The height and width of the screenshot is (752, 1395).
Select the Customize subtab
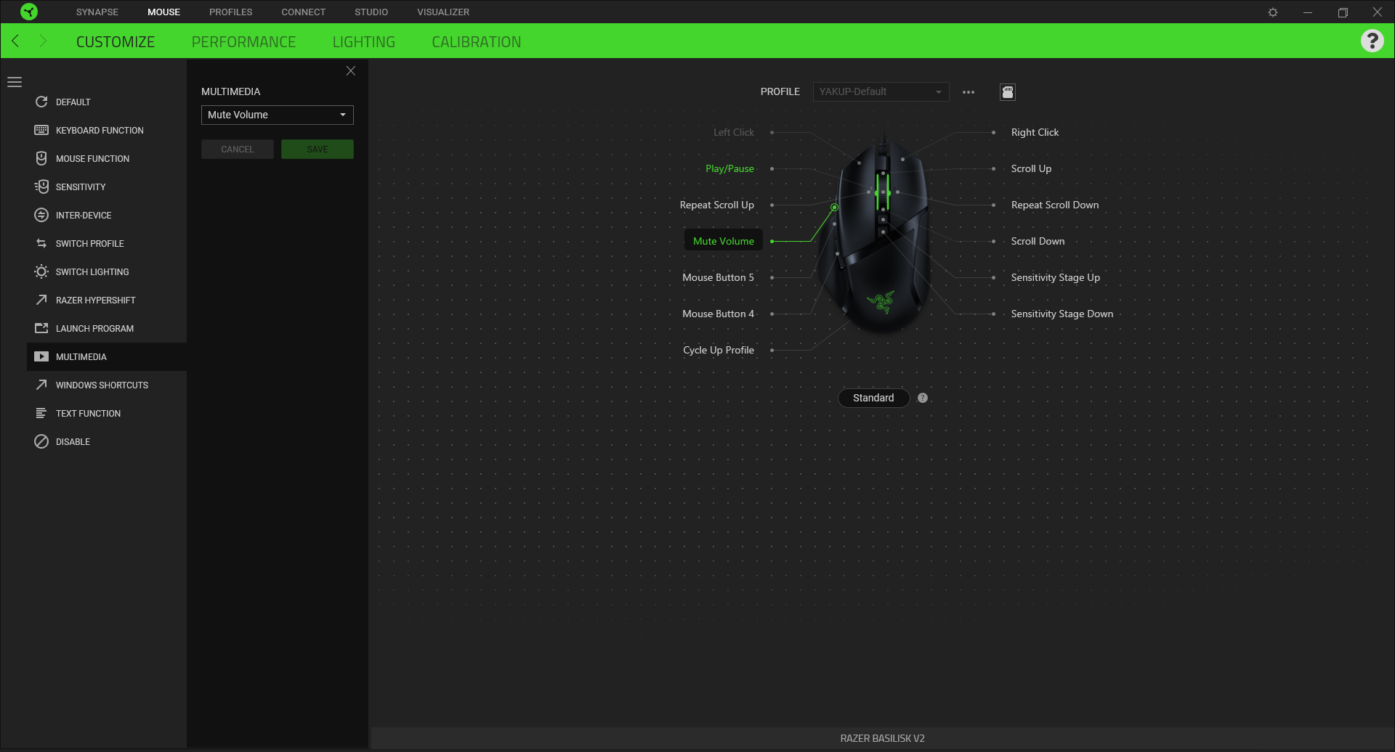tap(116, 42)
